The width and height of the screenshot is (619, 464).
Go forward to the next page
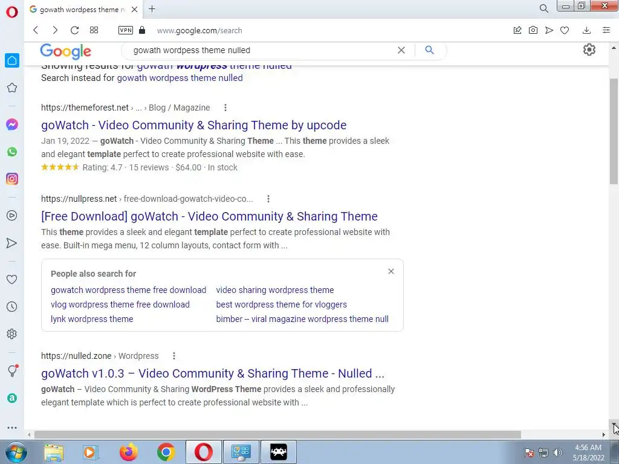click(55, 30)
